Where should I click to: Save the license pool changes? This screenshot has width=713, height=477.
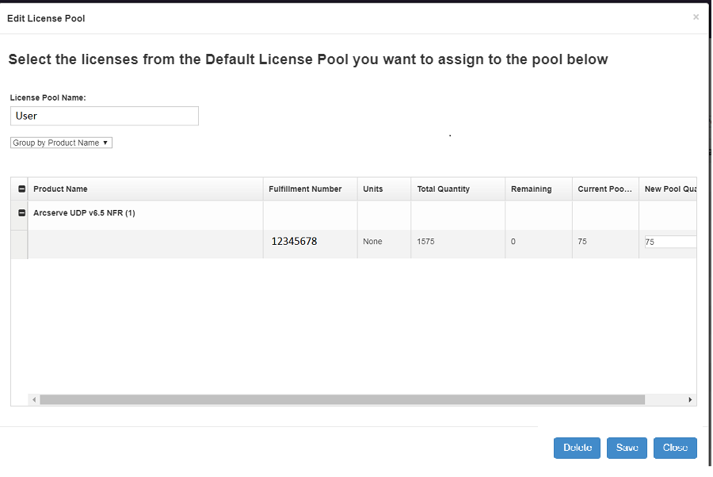pos(627,448)
